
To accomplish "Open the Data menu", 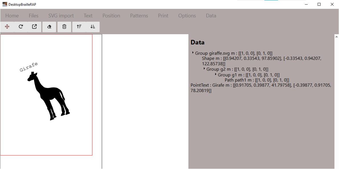I will click(x=211, y=16).
